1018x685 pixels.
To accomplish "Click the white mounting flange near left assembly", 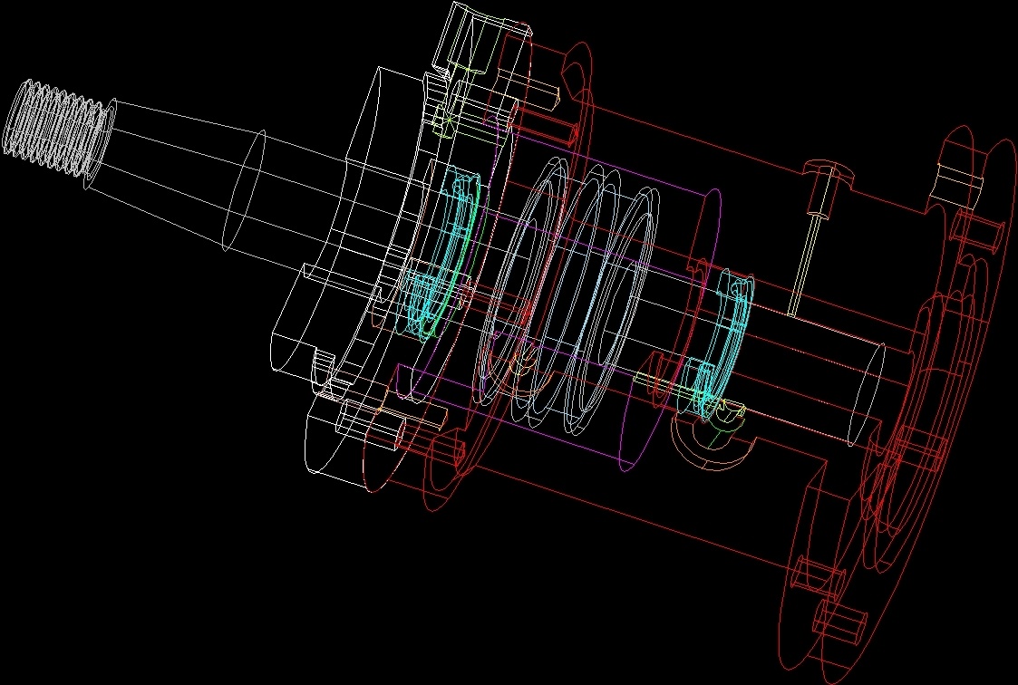I will point(363,272).
